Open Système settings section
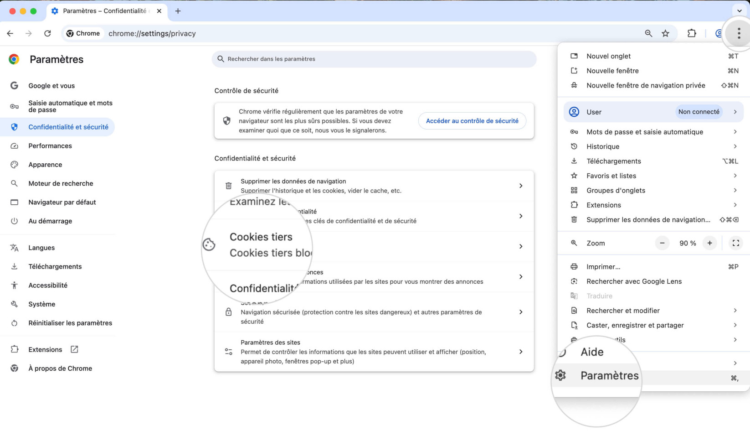Screen dimensions: 750x441 click(x=58, y=304)
